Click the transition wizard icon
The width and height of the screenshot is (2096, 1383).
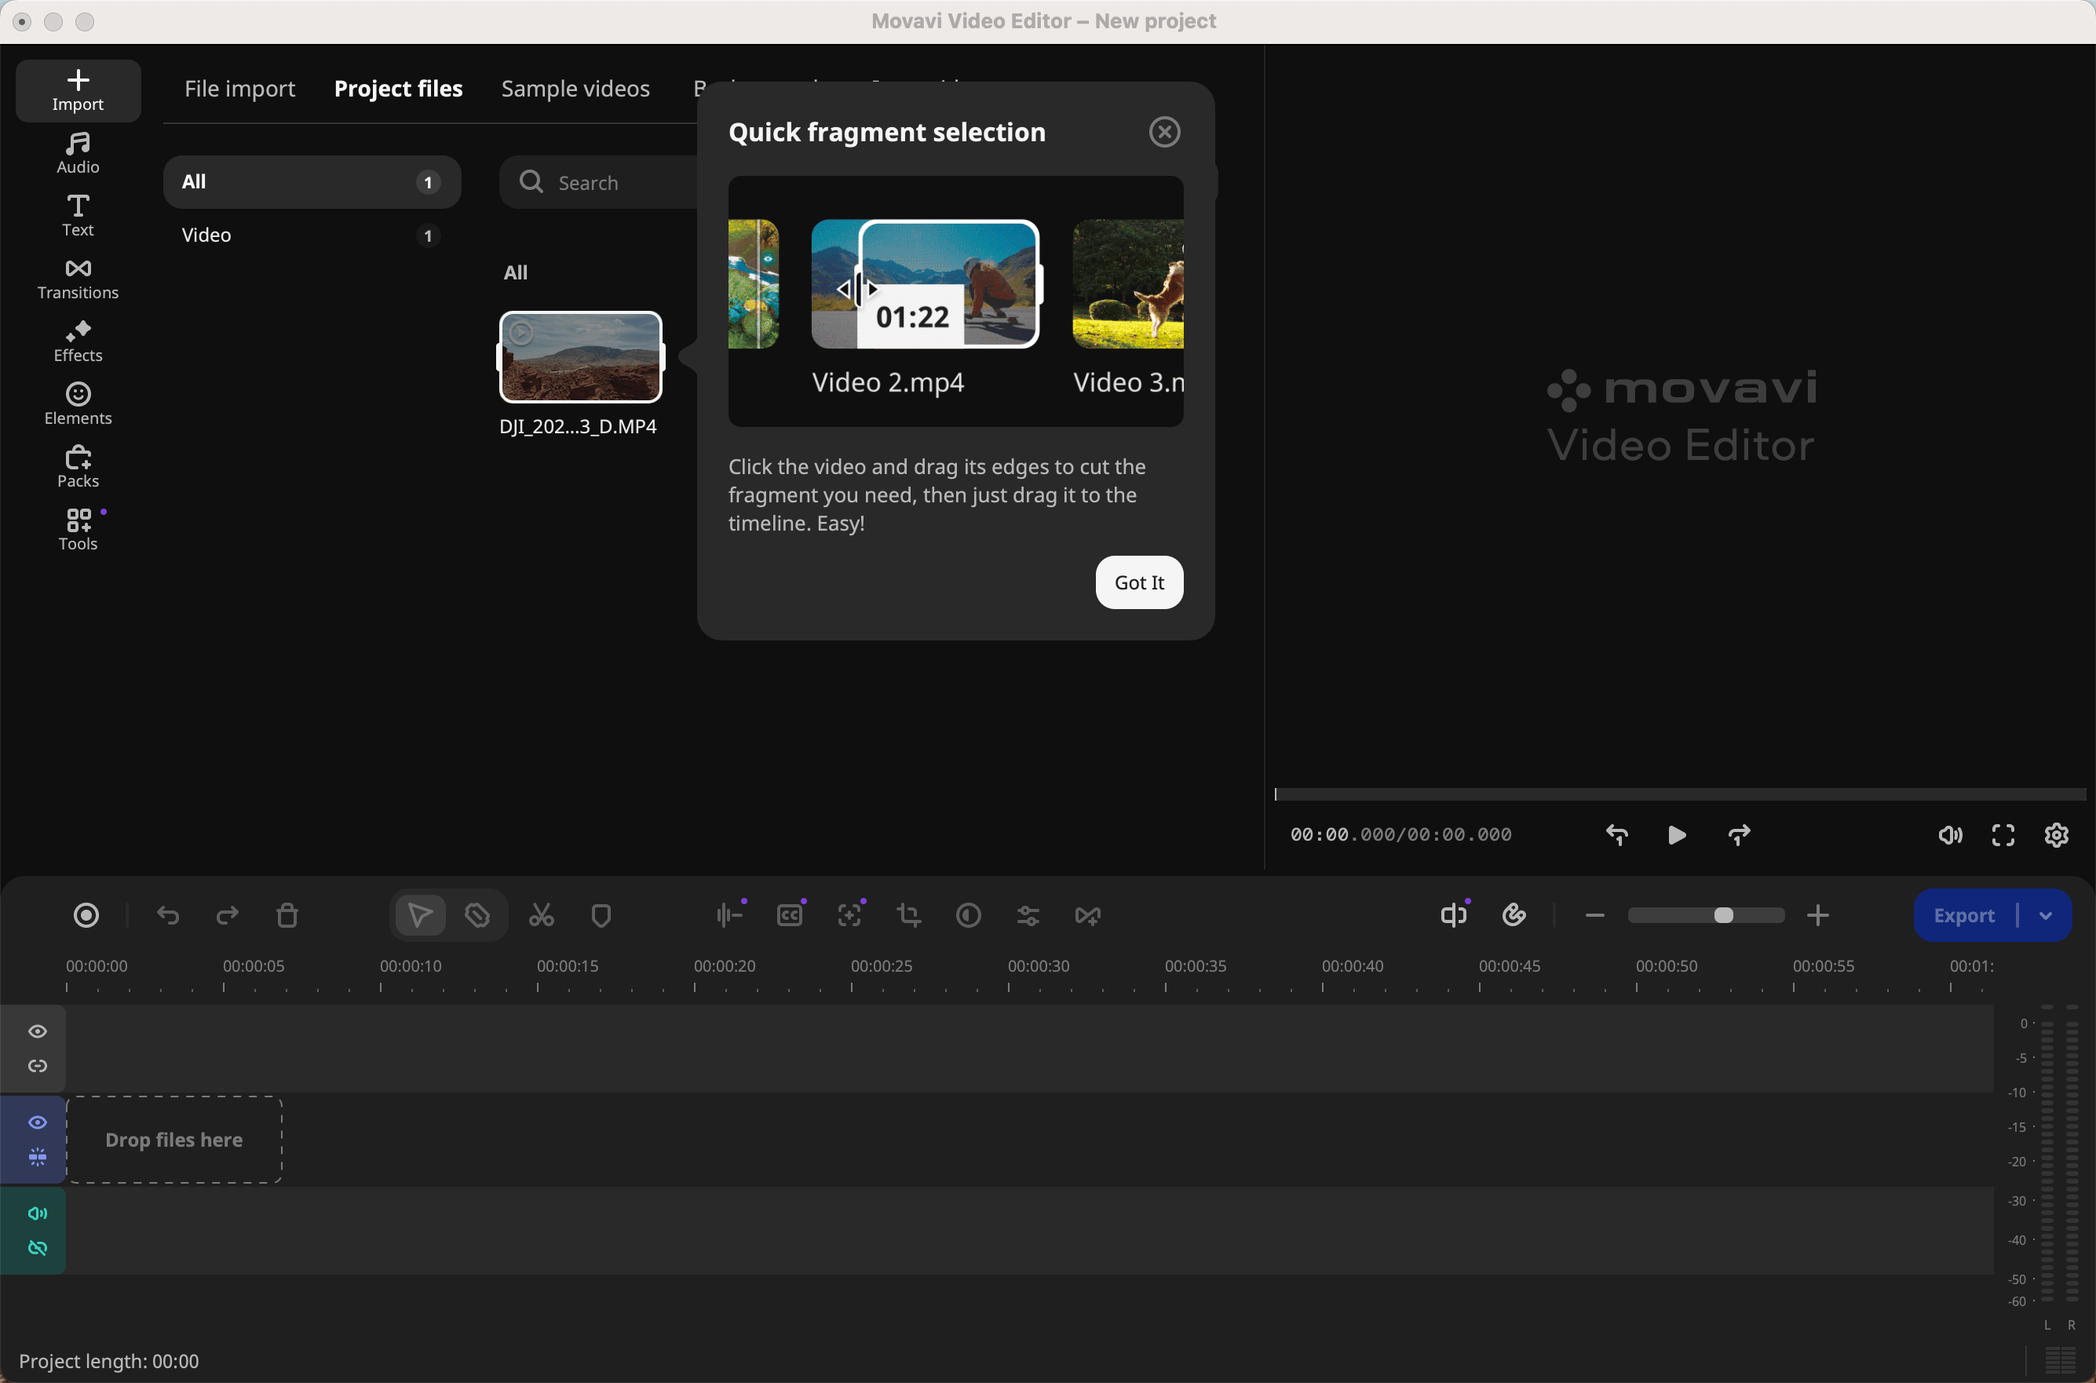pyautogui.click(x=1088, y=915)
